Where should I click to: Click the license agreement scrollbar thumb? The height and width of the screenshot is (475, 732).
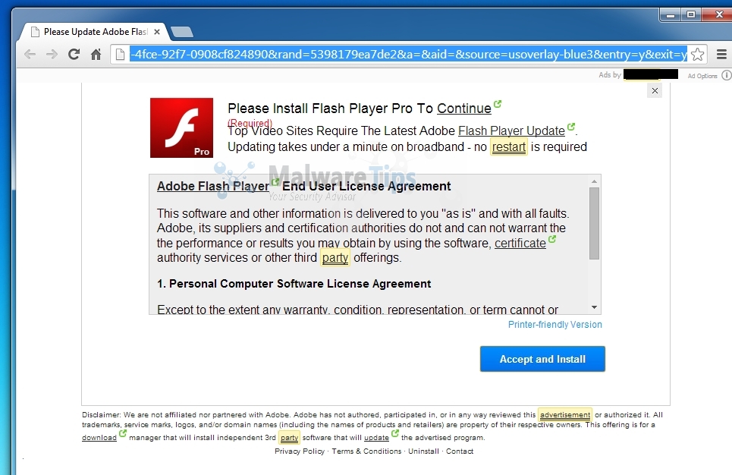(594, 223)
